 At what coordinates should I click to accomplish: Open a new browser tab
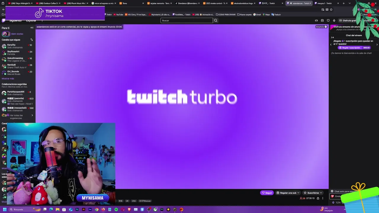click(343, 3)
